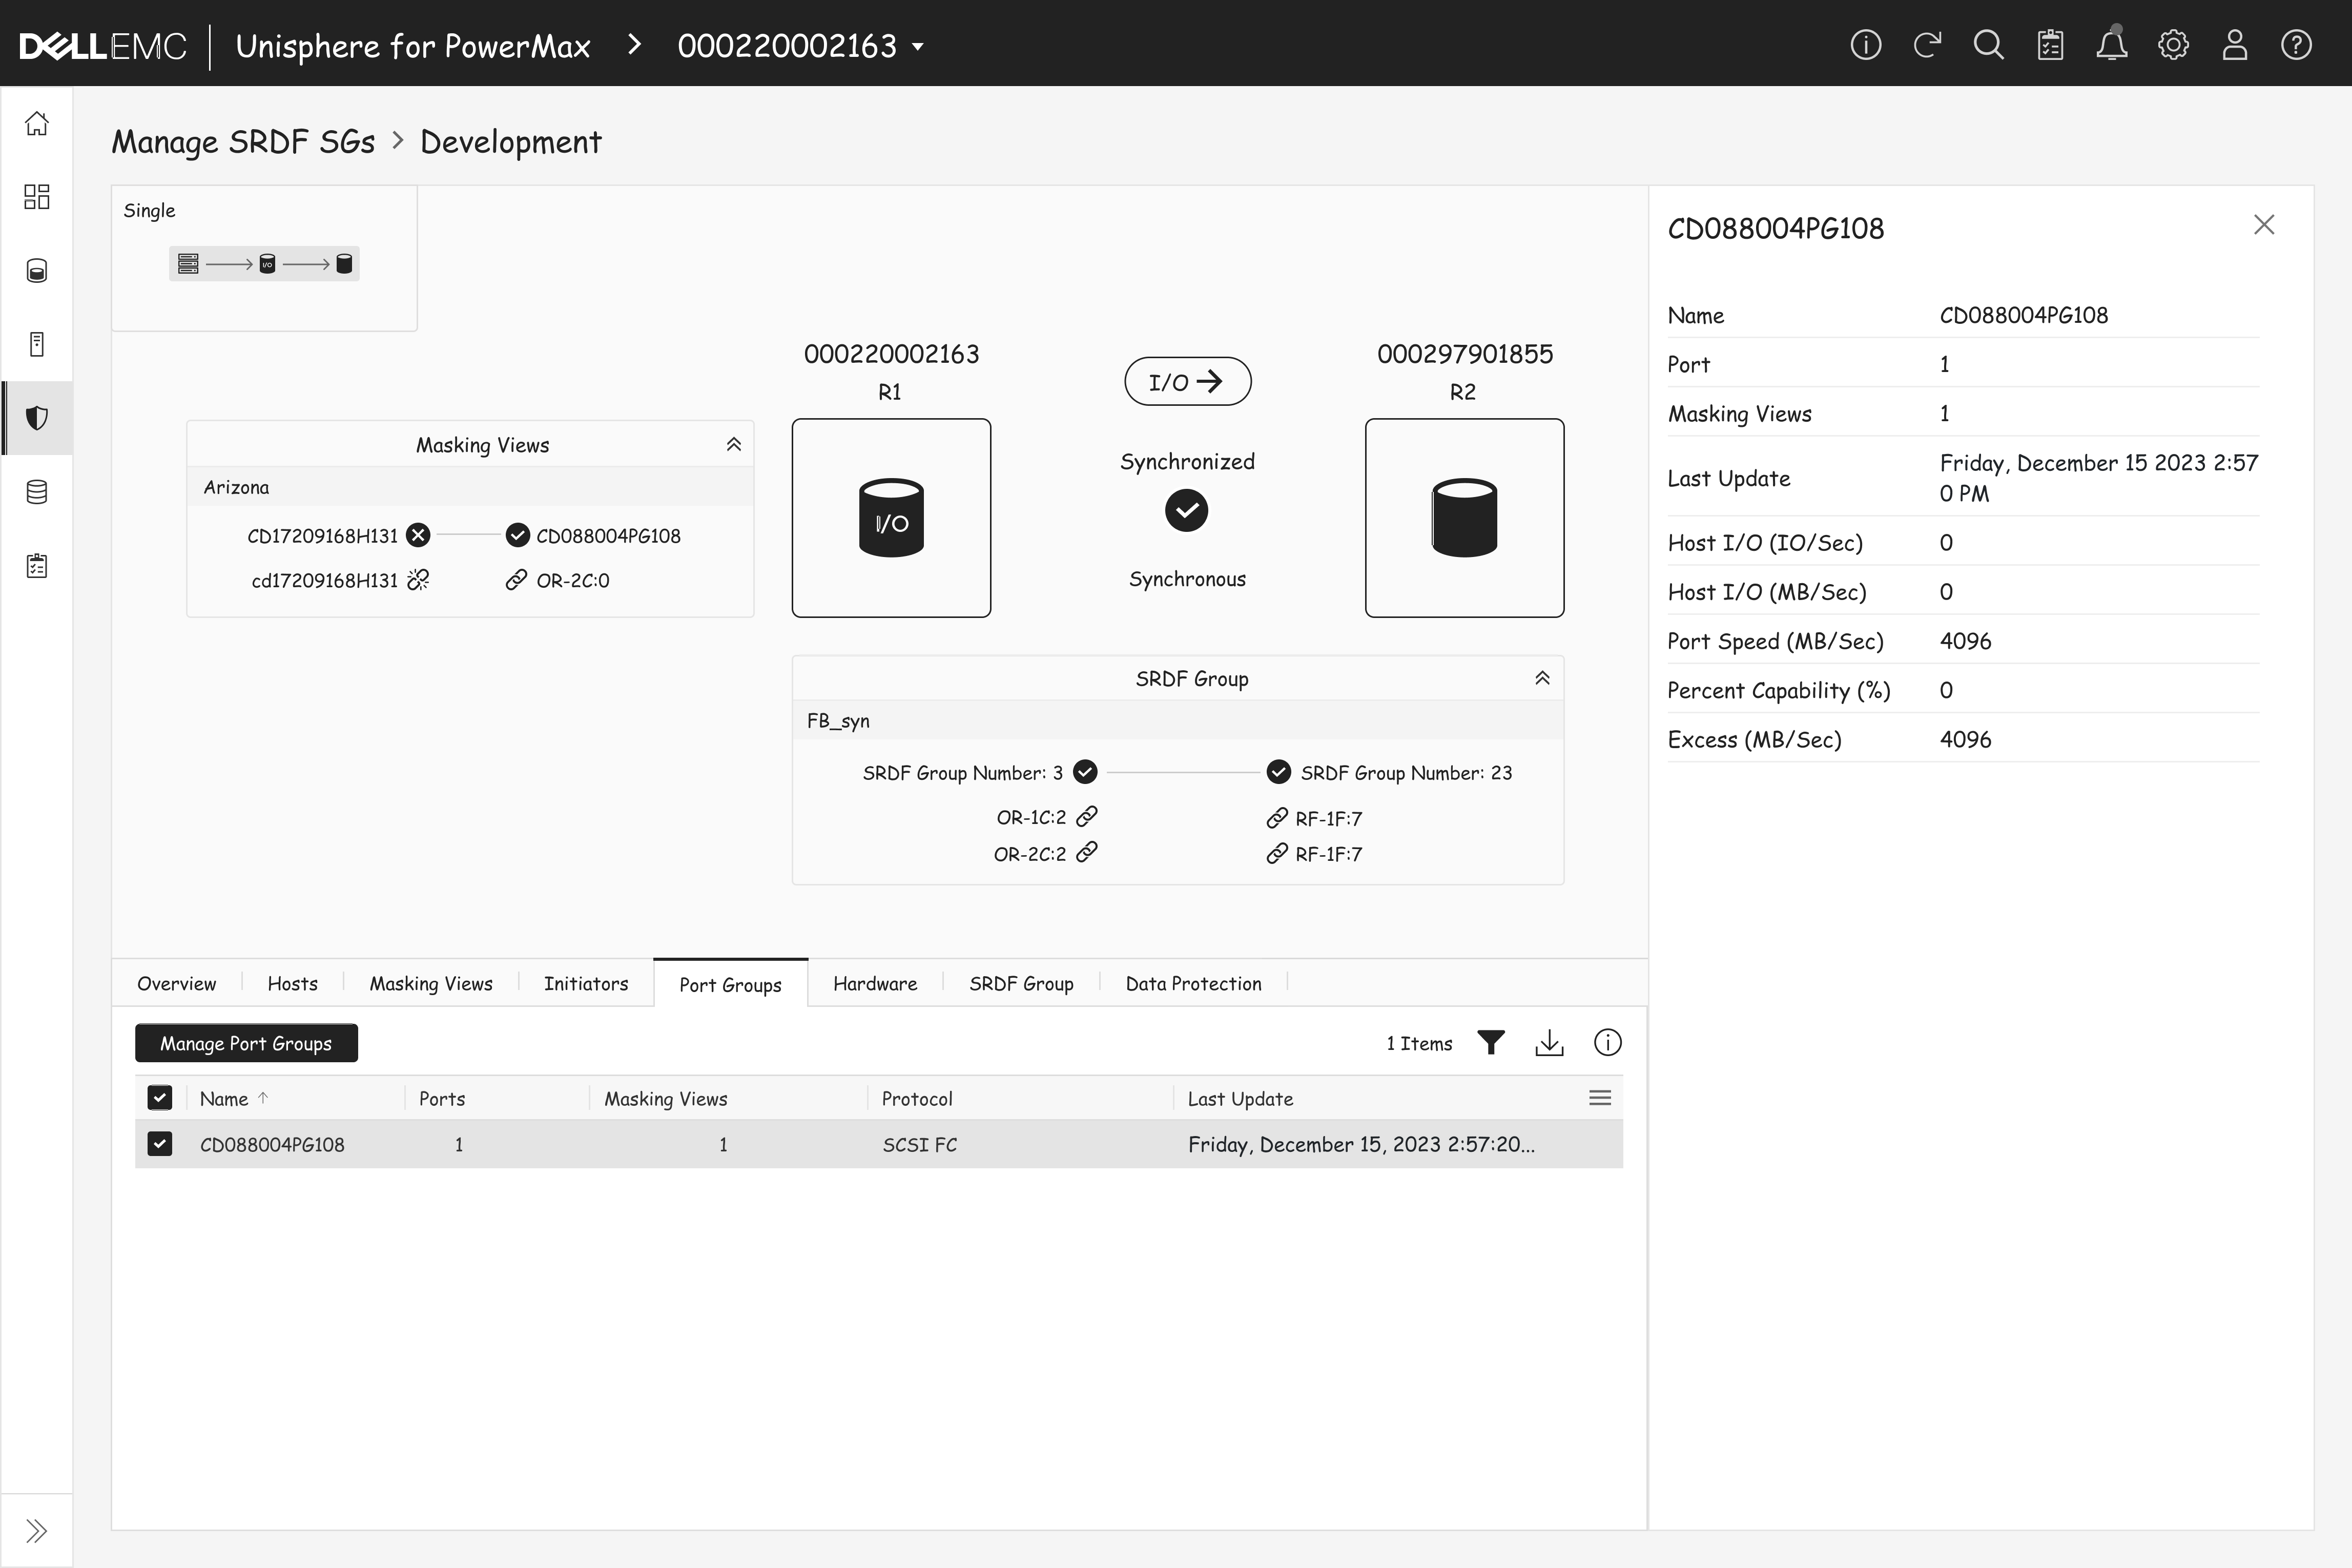This screenshot has height=1568, width=2352.
Task: Collapse the SRDF Group panel
Action: point(1542,679)
